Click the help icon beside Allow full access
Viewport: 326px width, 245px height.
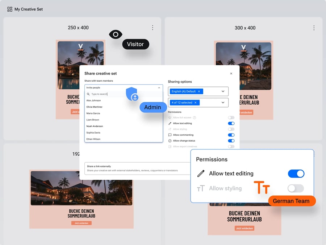195,118
